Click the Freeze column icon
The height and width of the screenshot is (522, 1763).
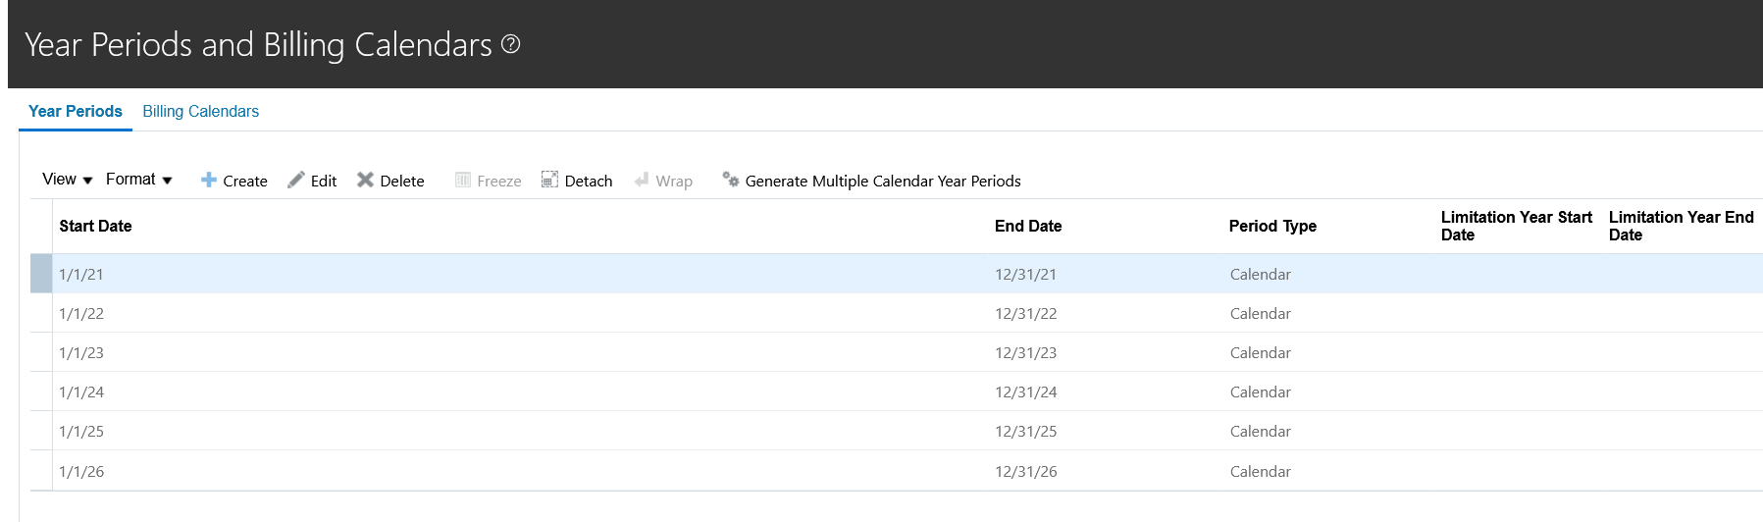click(x=463, y=180)
